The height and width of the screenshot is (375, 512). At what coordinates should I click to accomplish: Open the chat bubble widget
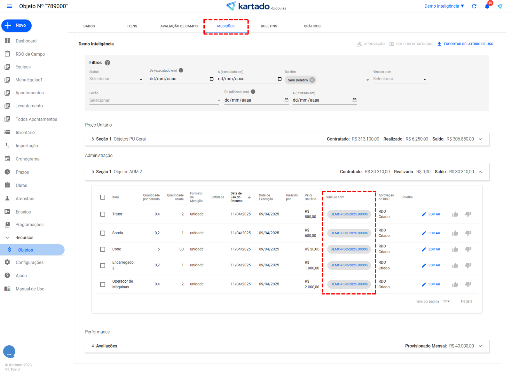[x=9, y=351]
